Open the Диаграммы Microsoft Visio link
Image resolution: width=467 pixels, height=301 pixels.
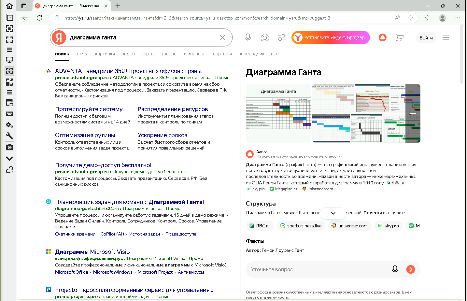tap(92, 252)
